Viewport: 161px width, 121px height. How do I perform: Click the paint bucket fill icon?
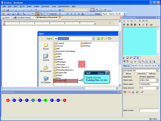(x=135, y=62)
